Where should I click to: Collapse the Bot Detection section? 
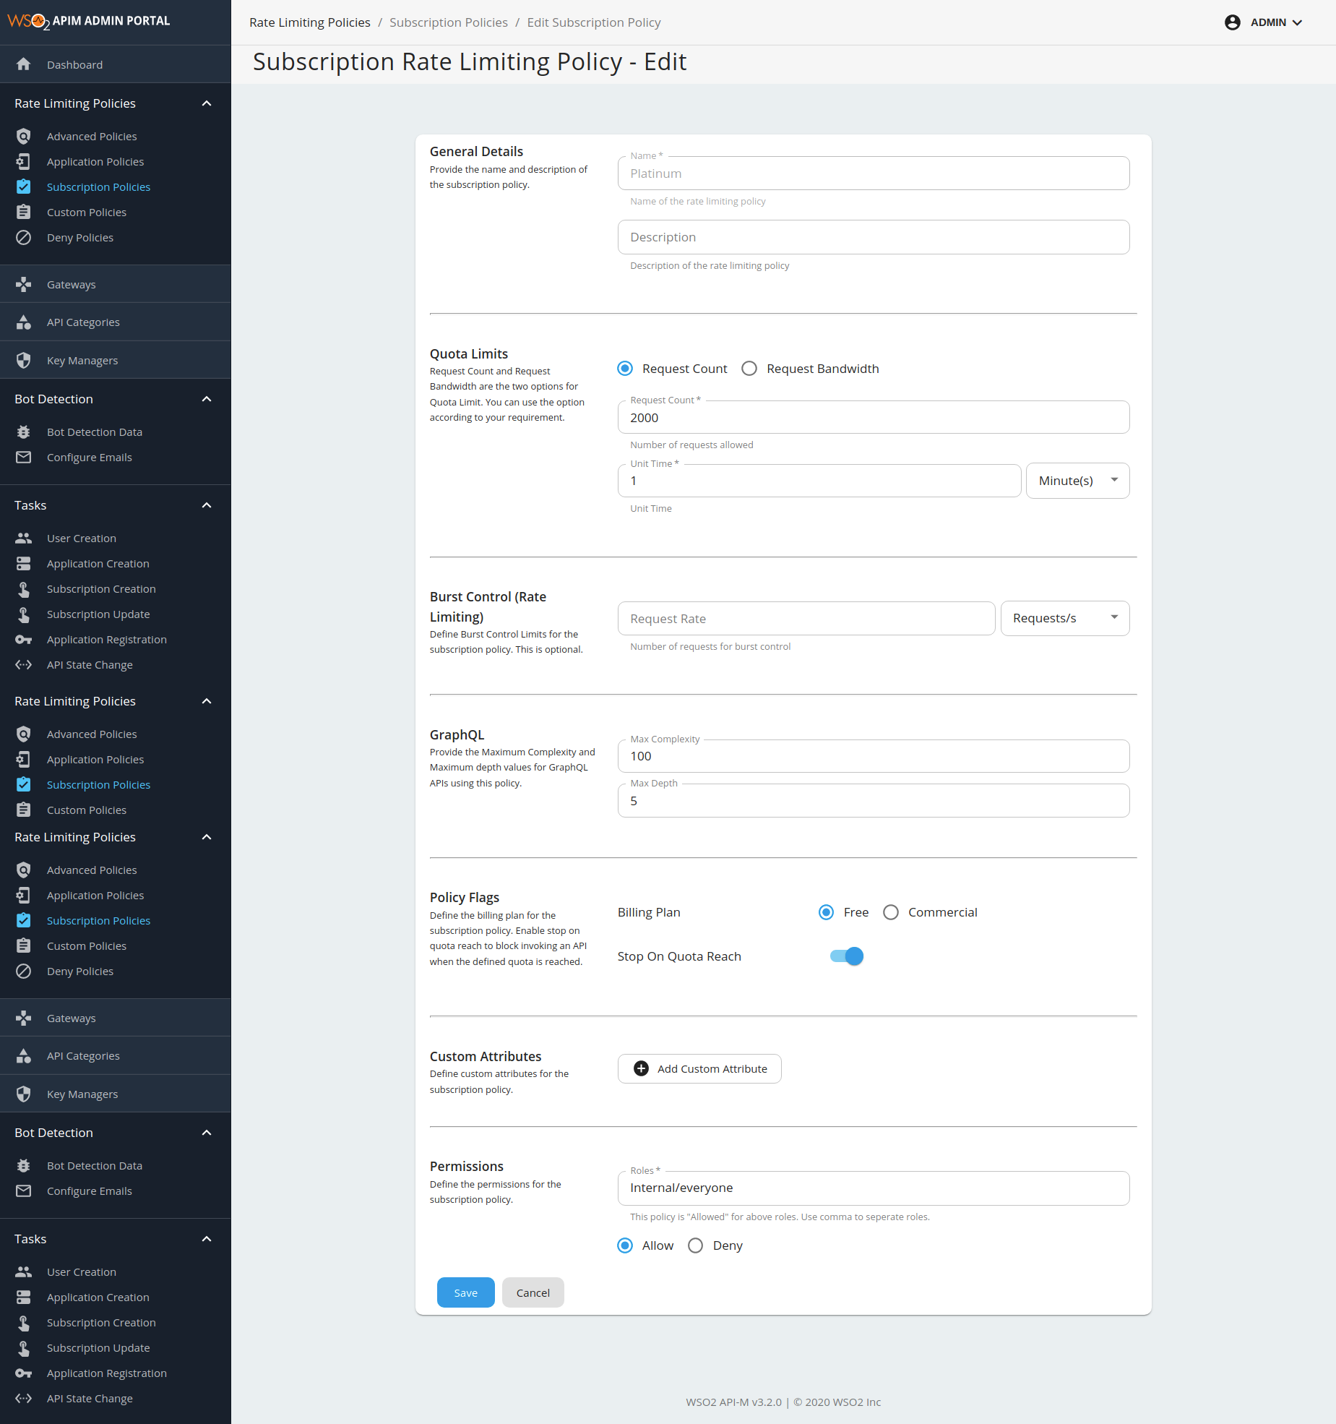(x=207, y=398)
